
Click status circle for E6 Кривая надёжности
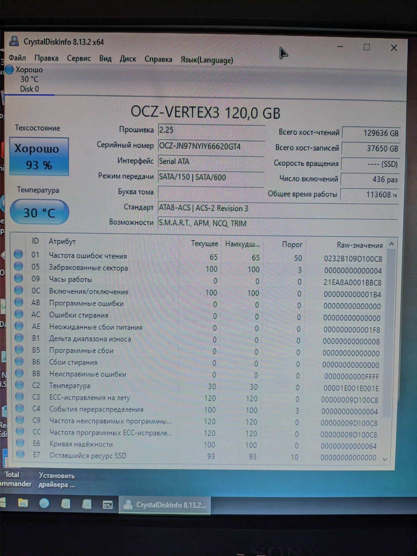point(20,443)
